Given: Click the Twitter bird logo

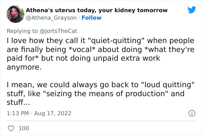Looking at the screenshot, I should coord(192,10).
